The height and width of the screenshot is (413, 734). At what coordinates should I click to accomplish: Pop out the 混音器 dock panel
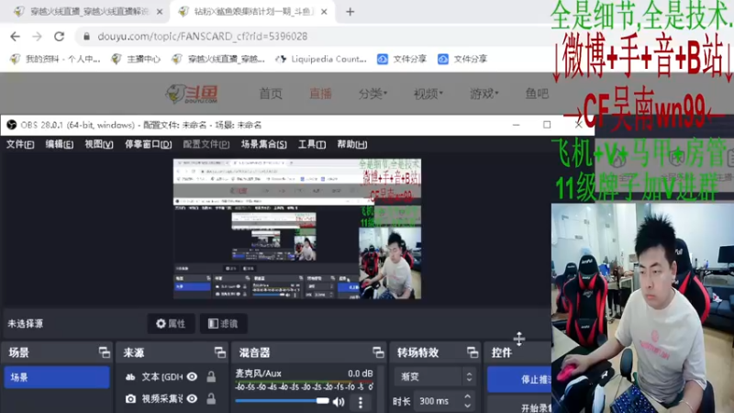378,352
